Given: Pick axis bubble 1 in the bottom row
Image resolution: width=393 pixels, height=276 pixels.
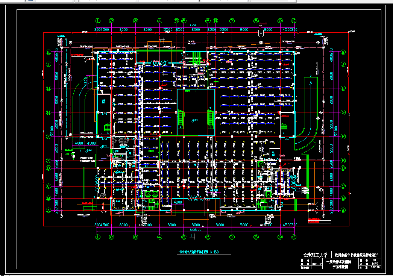Looking at the screenshot, I should (98, 237).
